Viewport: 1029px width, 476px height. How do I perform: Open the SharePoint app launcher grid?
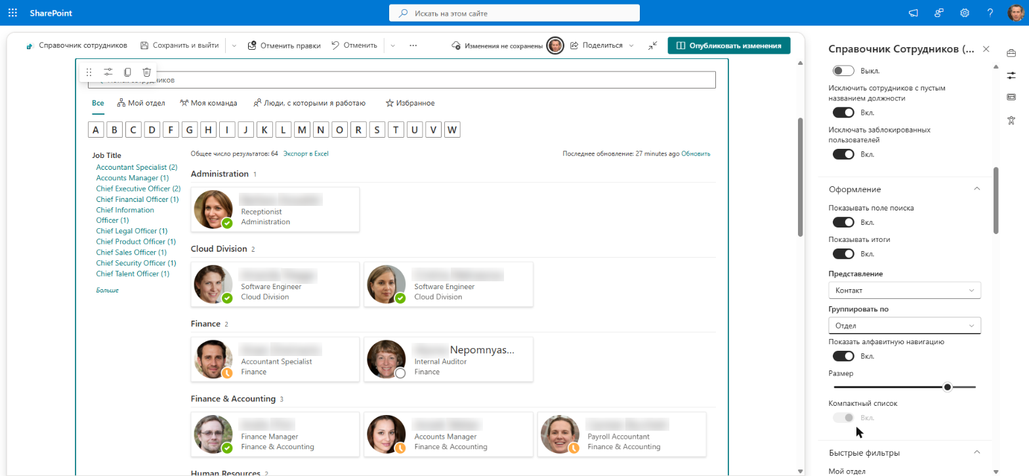click(12, 12)
